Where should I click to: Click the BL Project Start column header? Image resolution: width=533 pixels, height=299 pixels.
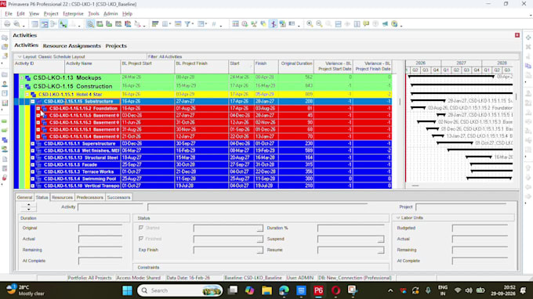(x=147, y=67)
